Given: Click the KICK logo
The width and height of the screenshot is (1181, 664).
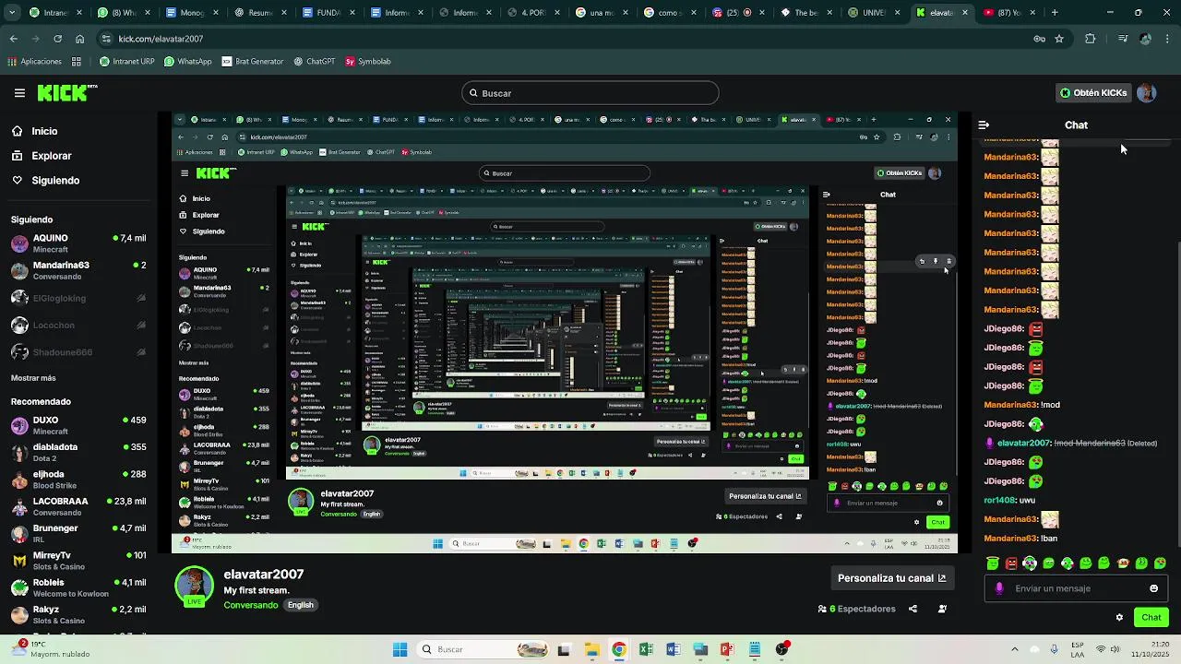Looking at the screenshot, I should coord(66,92).
